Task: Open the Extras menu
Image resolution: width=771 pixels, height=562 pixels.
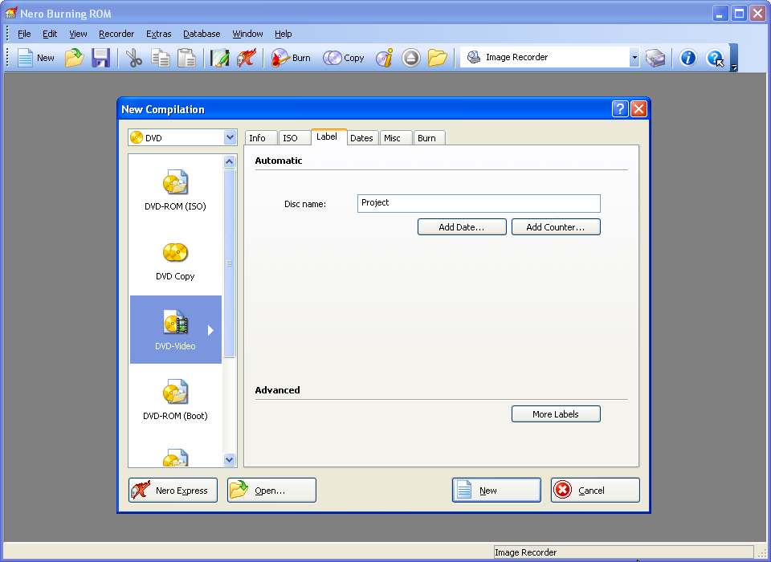Action: coord(158,34)
